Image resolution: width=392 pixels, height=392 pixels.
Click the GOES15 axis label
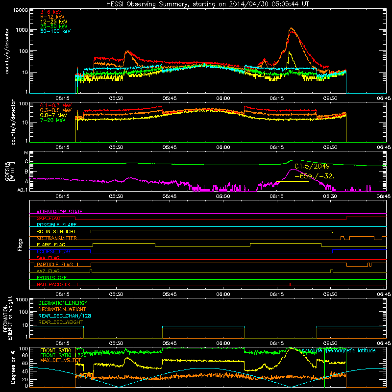[x=10, y=171]
